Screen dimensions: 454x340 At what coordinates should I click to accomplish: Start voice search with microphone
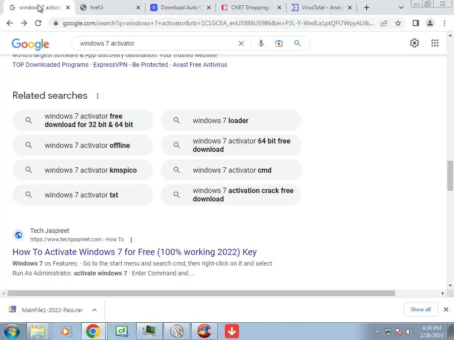[261, 43]
